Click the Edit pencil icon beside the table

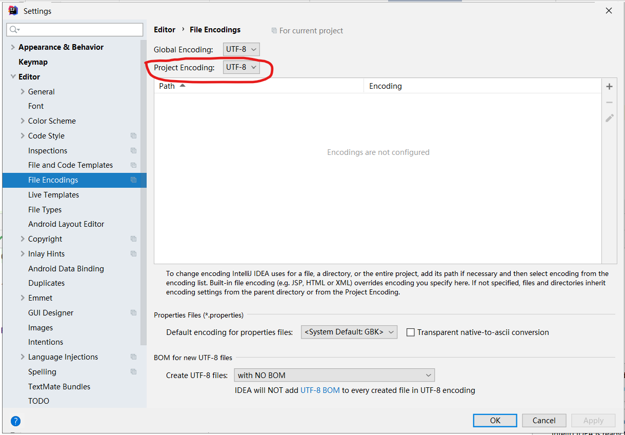pyautogui.click(x=609, y=118)
